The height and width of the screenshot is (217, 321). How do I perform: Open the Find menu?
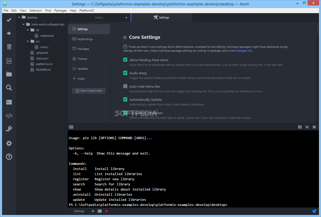pos(48,11)
